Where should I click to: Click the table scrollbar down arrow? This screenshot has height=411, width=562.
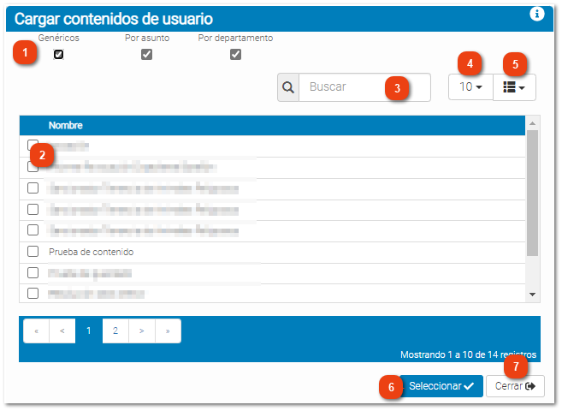[x=533, y=294]
